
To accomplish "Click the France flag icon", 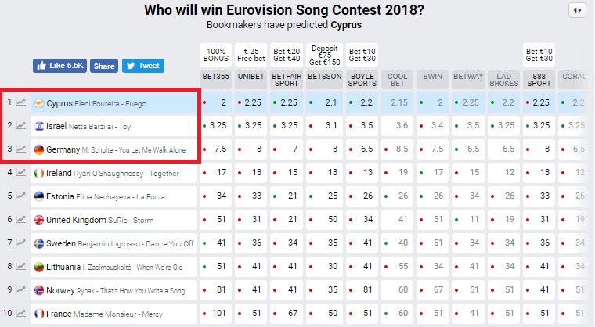I will coord(39,314).
